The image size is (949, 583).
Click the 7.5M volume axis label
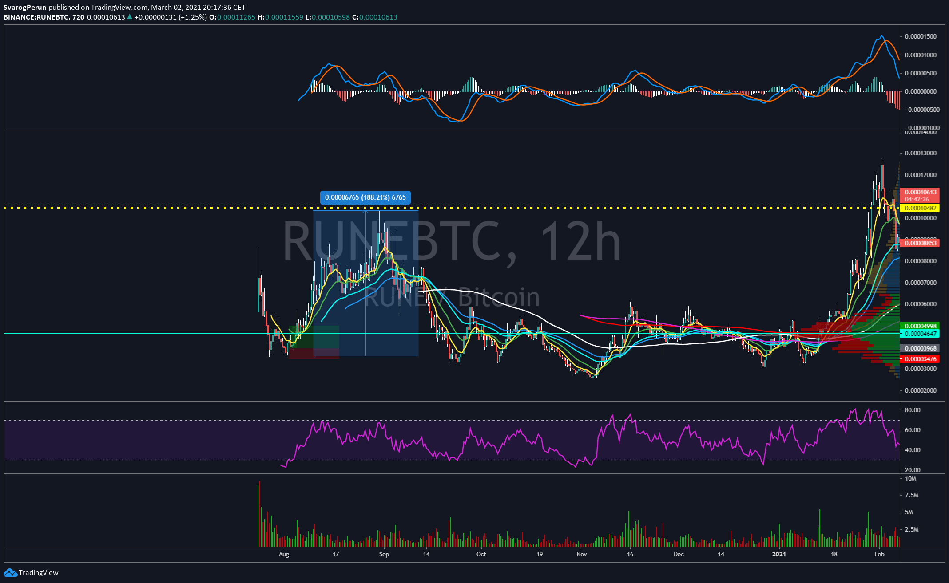click(x=912, y=495)
